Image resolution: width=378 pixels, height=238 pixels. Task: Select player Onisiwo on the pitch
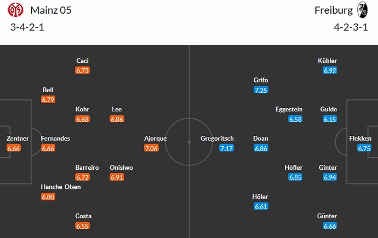click(121, 168)
